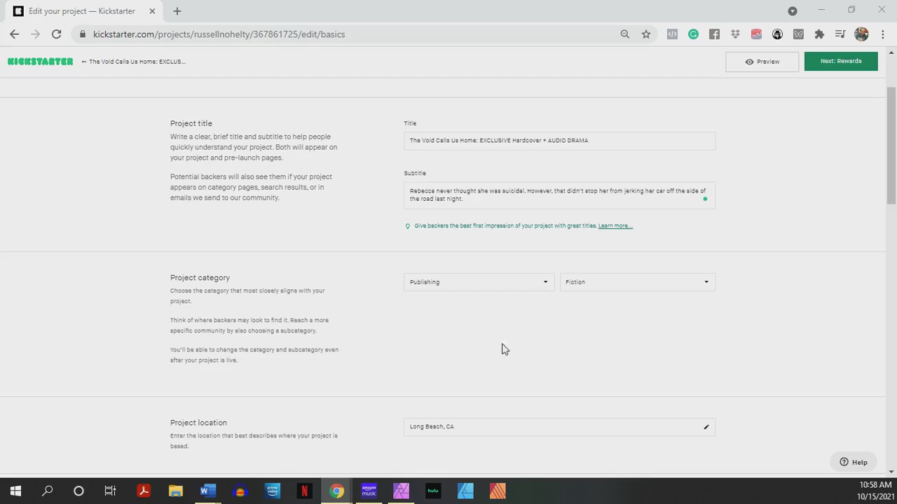
Task: Edit project location with pencil icon
Action: point(706,427)
